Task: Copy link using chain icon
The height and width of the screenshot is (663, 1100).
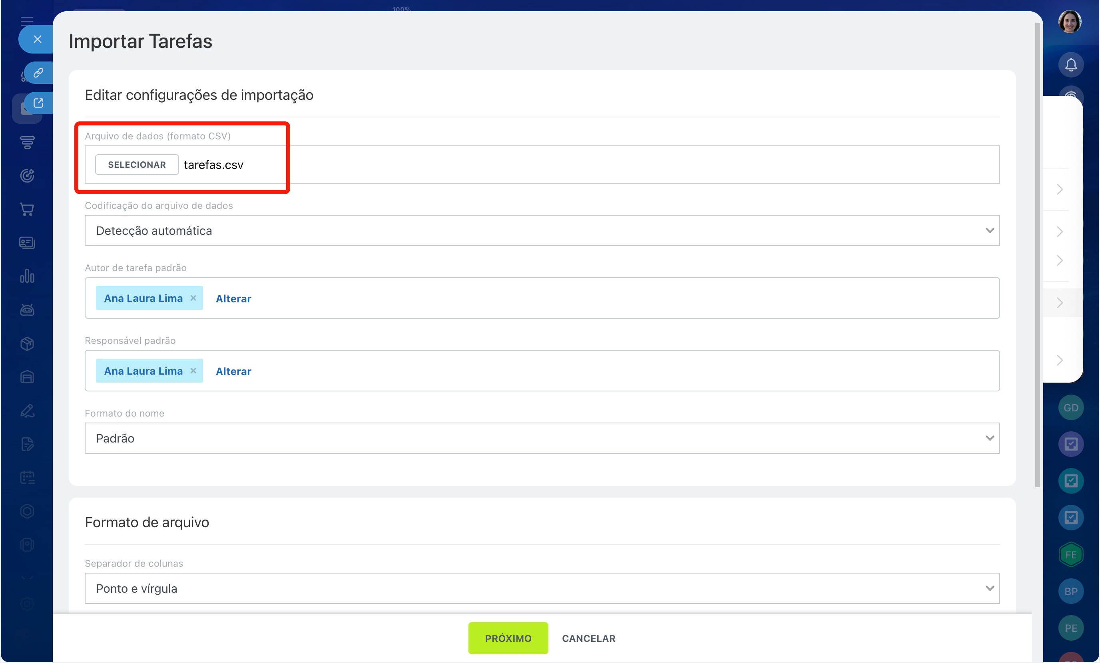Action: [x=38, y=73]
